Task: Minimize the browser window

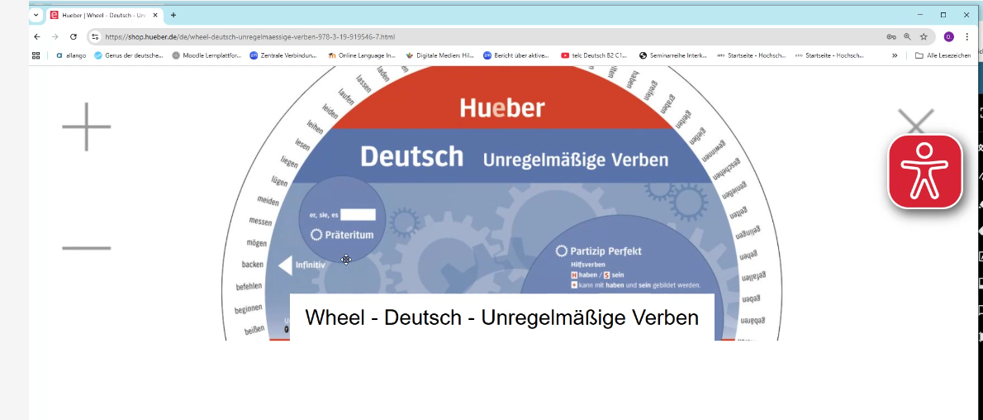Action: 920,14
